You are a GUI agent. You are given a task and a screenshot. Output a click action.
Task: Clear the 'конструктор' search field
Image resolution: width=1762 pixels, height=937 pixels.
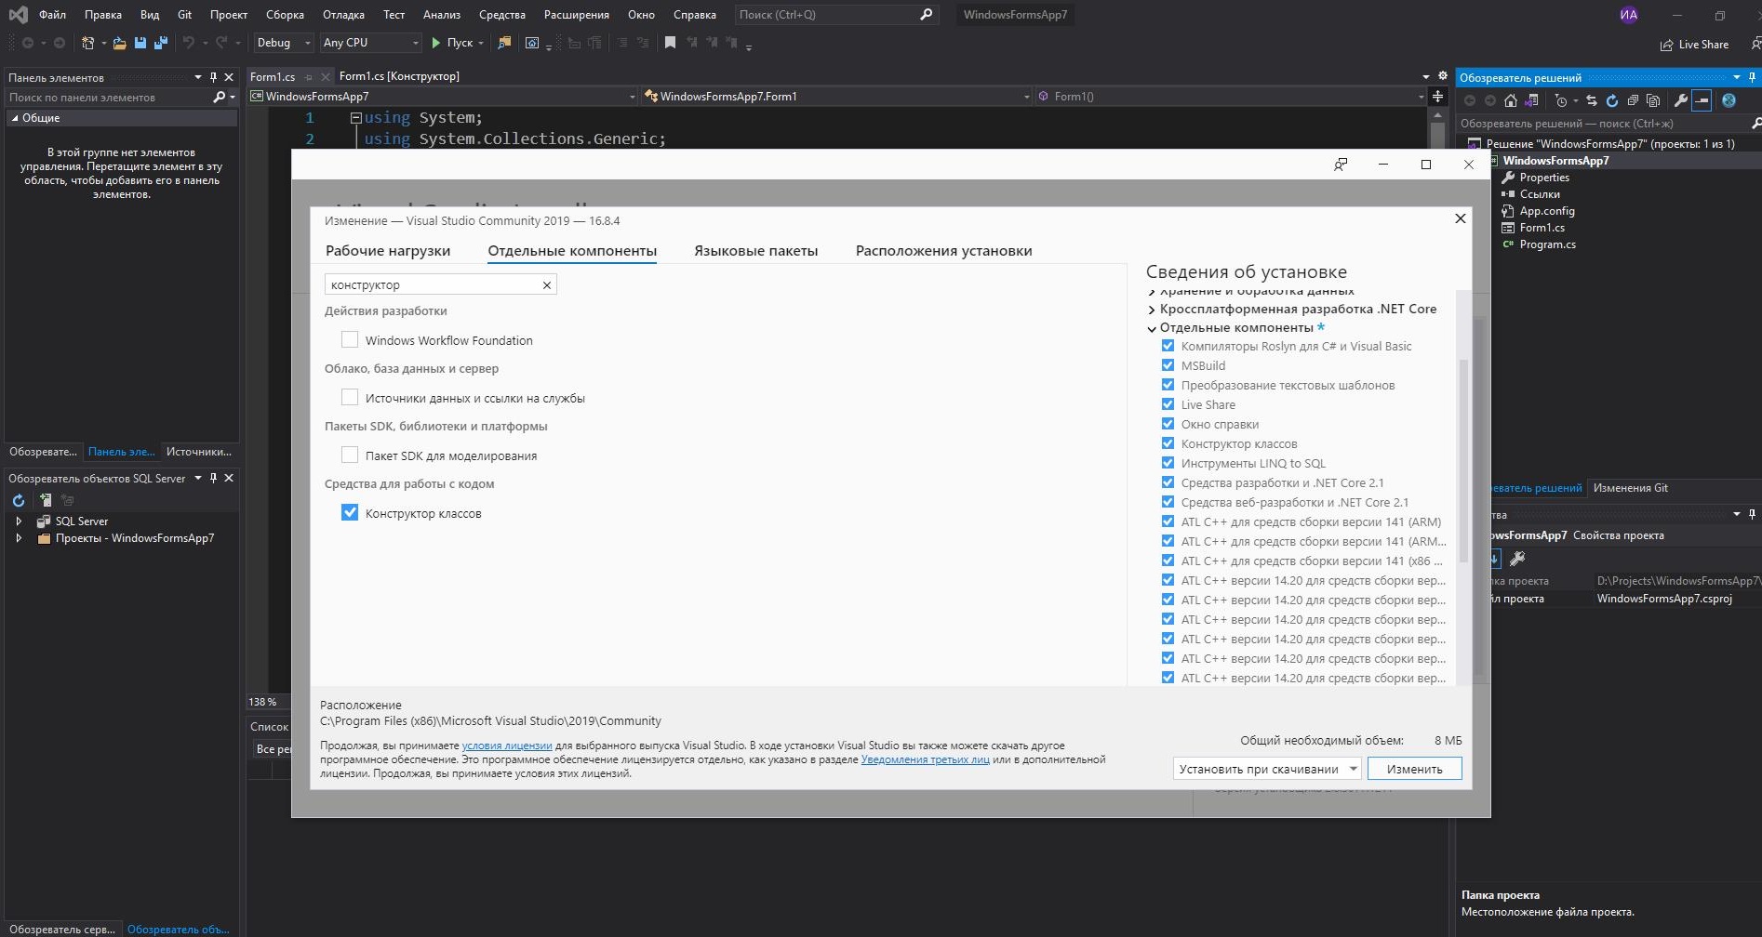[x=547, y=285]
